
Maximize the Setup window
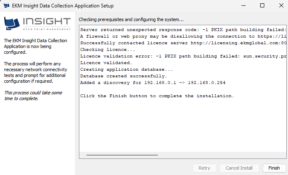(x=262, y=6)
